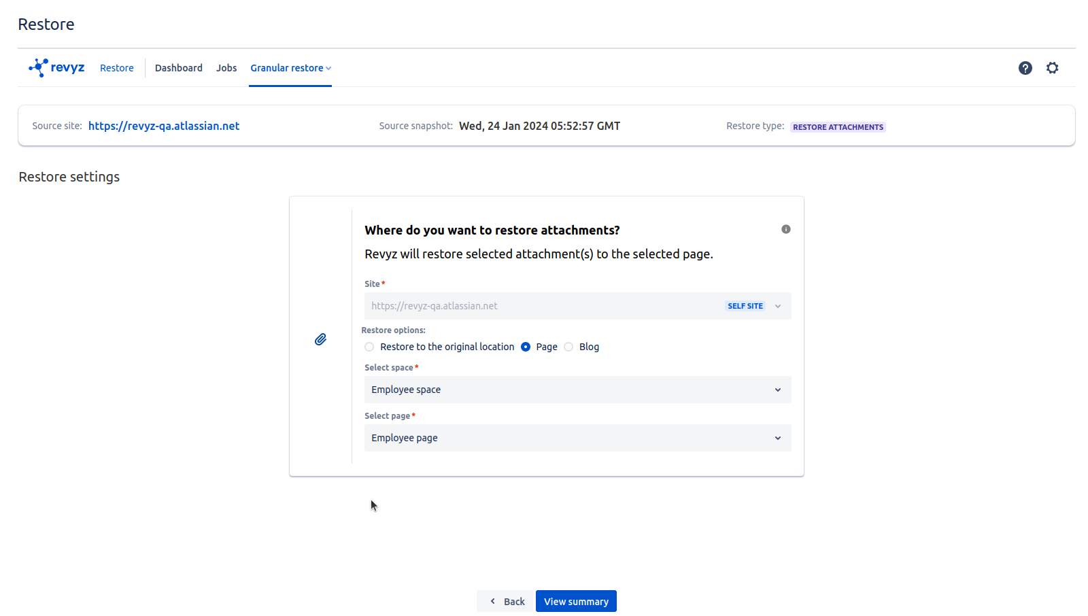This screenshot has height=616, width=1088.
Task: Open settings gear icon
Action: pyautogui.click(x=1052, y=68)
